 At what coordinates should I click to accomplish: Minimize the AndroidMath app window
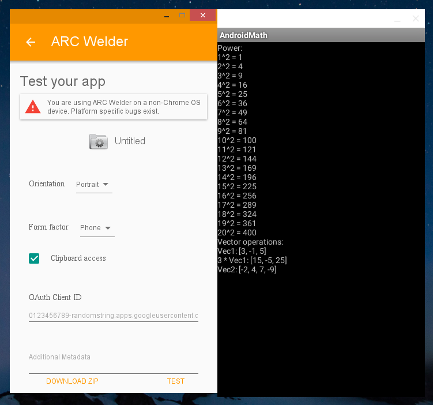pos(397,19)
